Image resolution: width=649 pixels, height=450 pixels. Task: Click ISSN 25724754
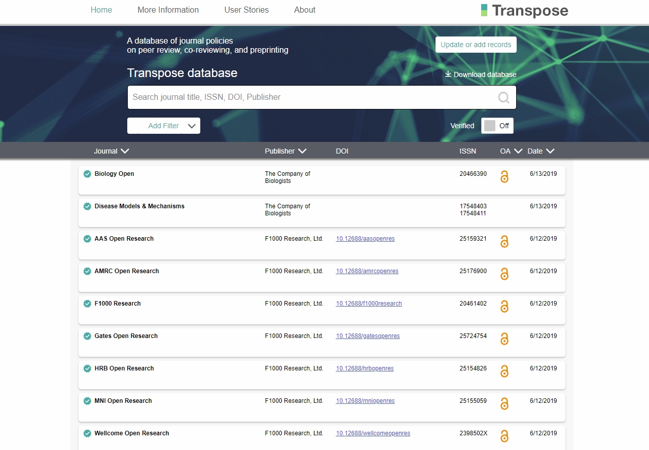point(473,336)
